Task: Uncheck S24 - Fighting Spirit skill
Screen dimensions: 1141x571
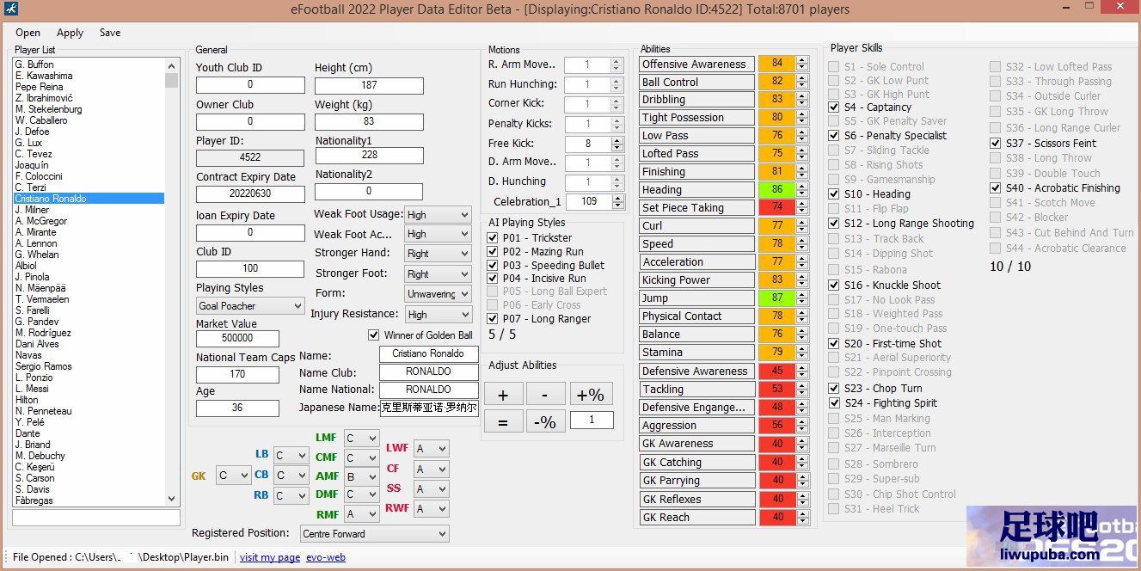Action: click(x=834, y=403)
